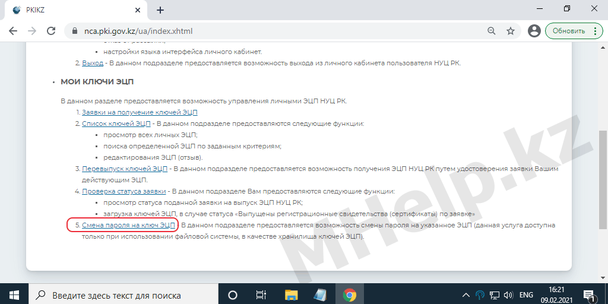Switch to Chrome in the taskbar
Image resolution: width=608 pixels, height=304 pixels.
coord(350,295)
